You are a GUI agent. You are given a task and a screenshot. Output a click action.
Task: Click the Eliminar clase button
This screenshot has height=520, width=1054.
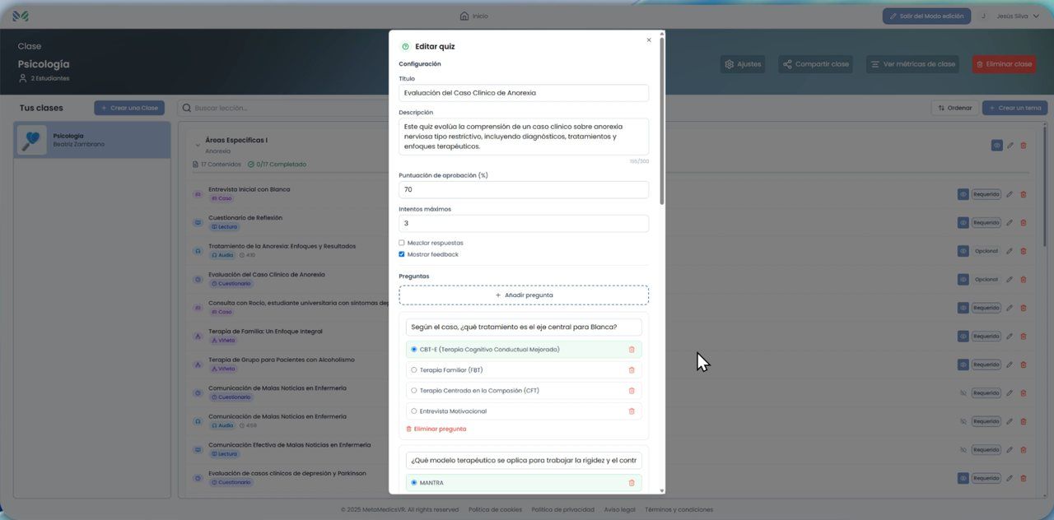coord(1003,64)
